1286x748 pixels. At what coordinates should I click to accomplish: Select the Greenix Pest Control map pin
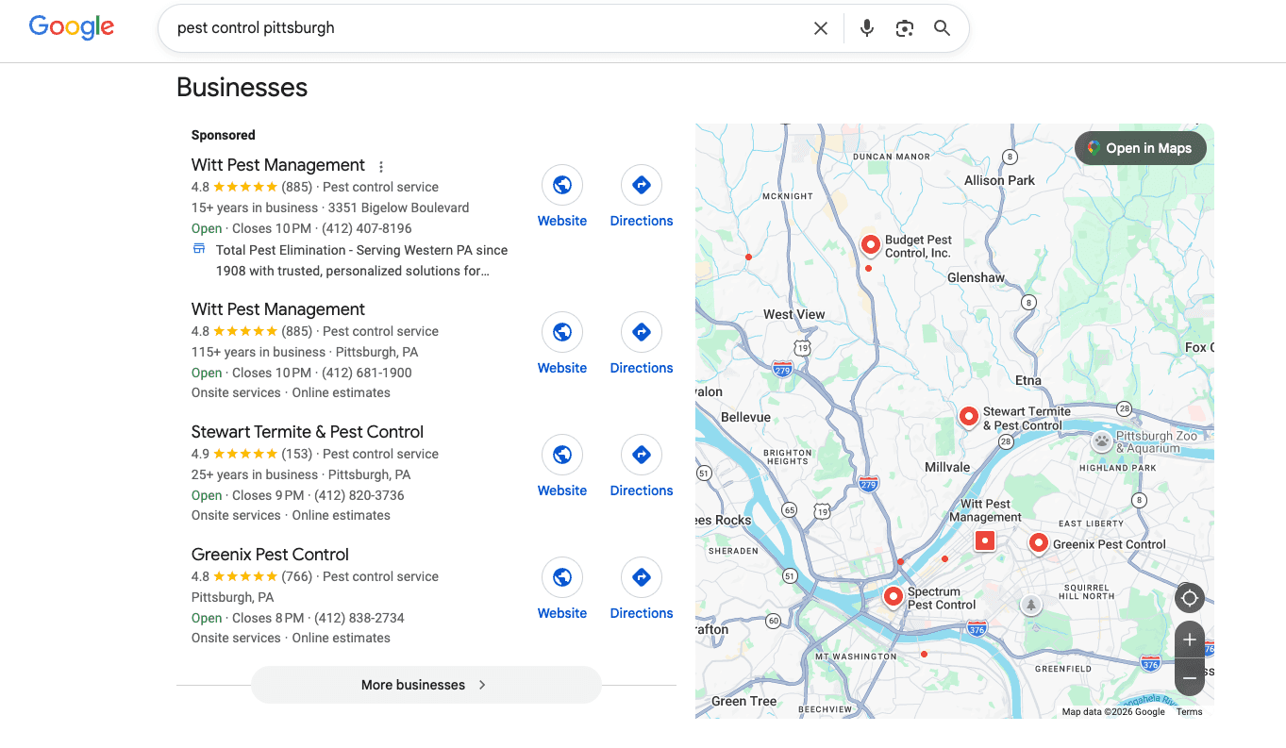tap(1038, 543)
